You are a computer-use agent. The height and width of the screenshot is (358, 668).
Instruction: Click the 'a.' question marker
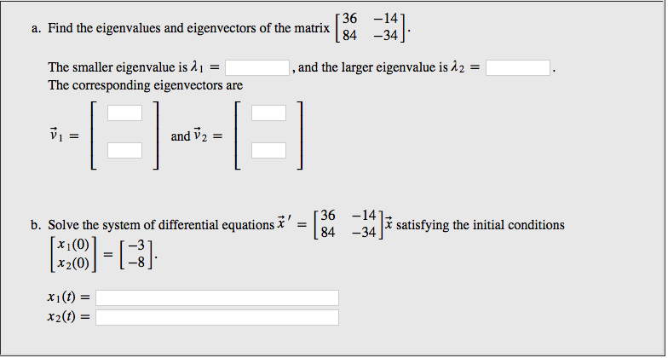click(36, 28)
